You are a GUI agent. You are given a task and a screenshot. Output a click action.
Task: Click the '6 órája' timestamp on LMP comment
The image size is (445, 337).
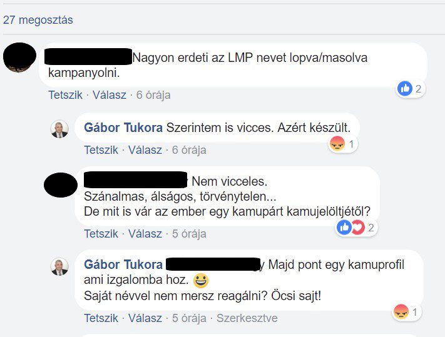tap(153, 95)
